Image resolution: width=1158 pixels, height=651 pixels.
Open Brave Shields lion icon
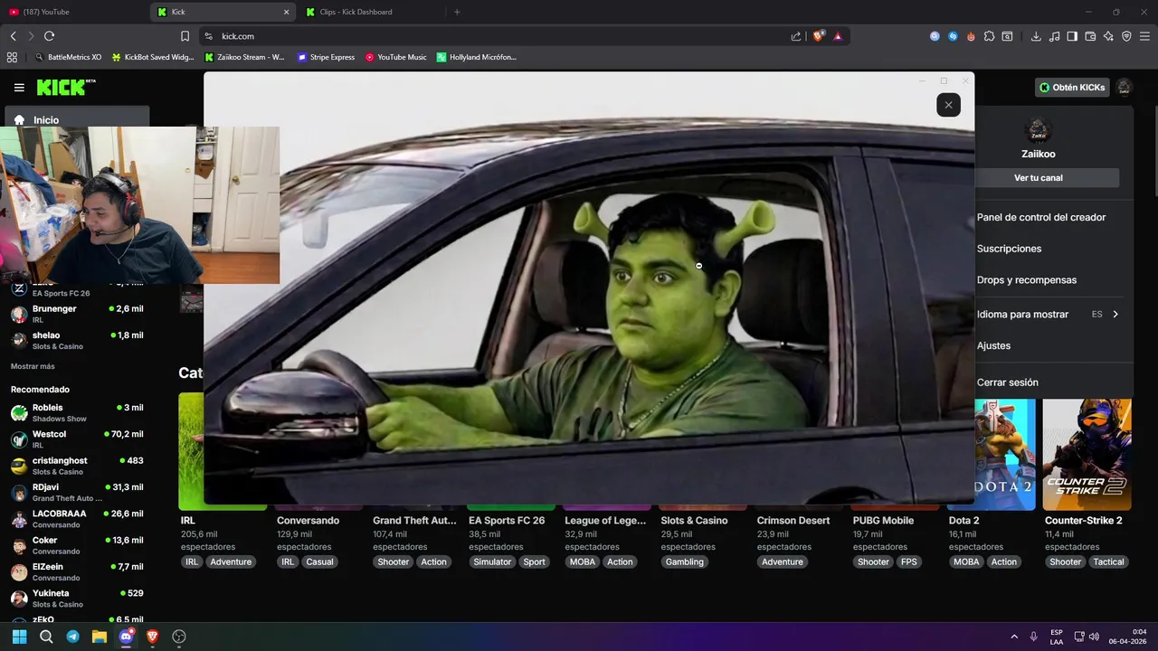click(819, 36)
